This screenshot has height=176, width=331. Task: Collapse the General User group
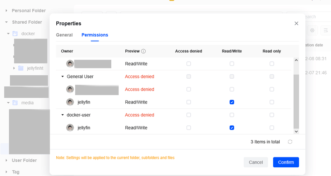click(x=62, y=77)
